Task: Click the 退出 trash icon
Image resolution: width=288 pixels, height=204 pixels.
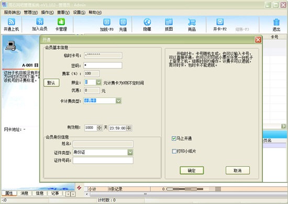Action: pos(276,22)
